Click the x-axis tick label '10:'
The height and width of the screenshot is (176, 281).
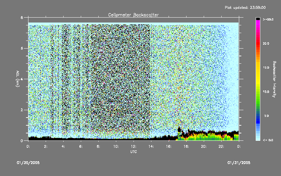pos(116,146)
